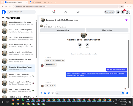This screenshot has height=106, width=133.
Task: Open the Groups icon in top navigation
Action: [78, 12]
